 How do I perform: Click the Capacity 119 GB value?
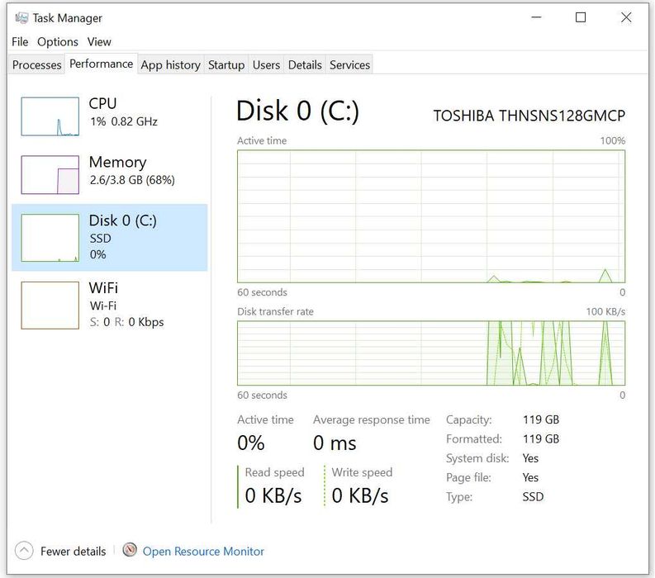[x=541, y=419]
